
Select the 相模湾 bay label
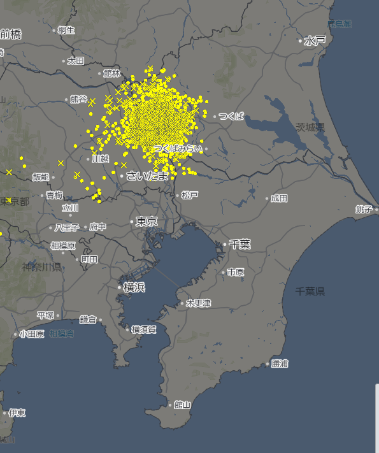pyautogui.click(x=62, y=334)
